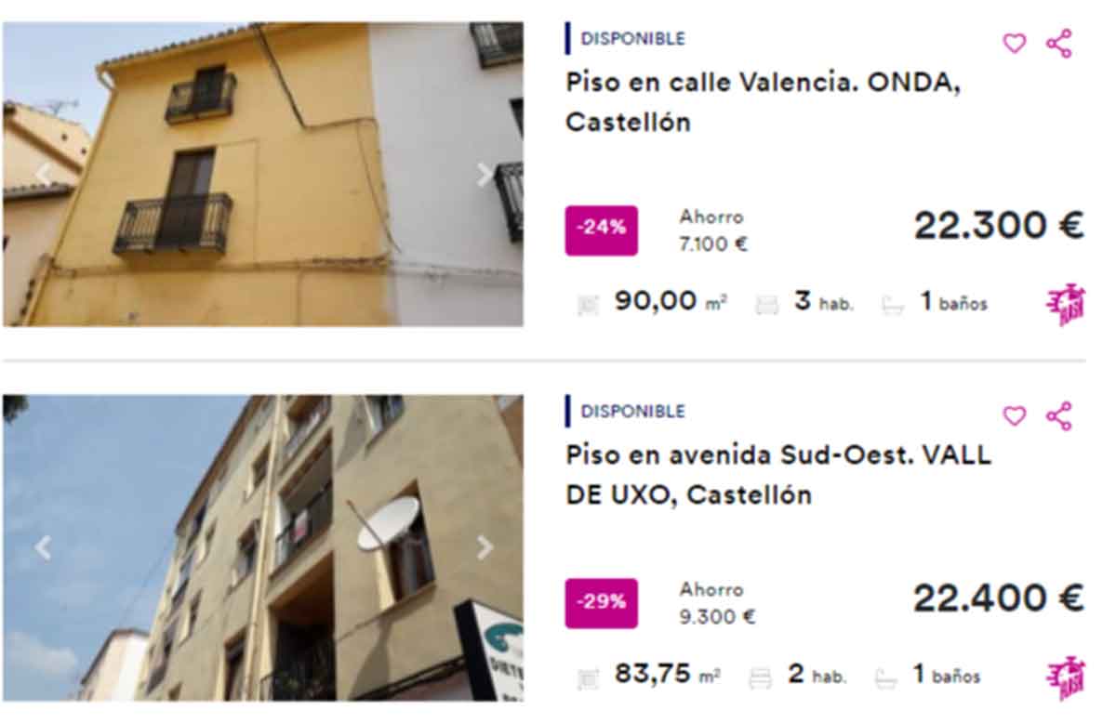The width and height of the screenshot is (1116, 723).
Task: Click the Flash badge icon on the VALL DE UXO listing
Action: [x=1066, y=677]
